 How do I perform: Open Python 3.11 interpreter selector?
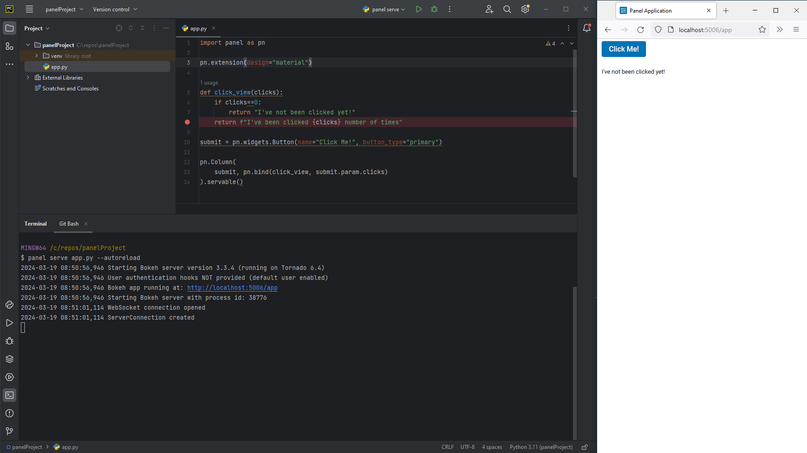pos(541,447)
